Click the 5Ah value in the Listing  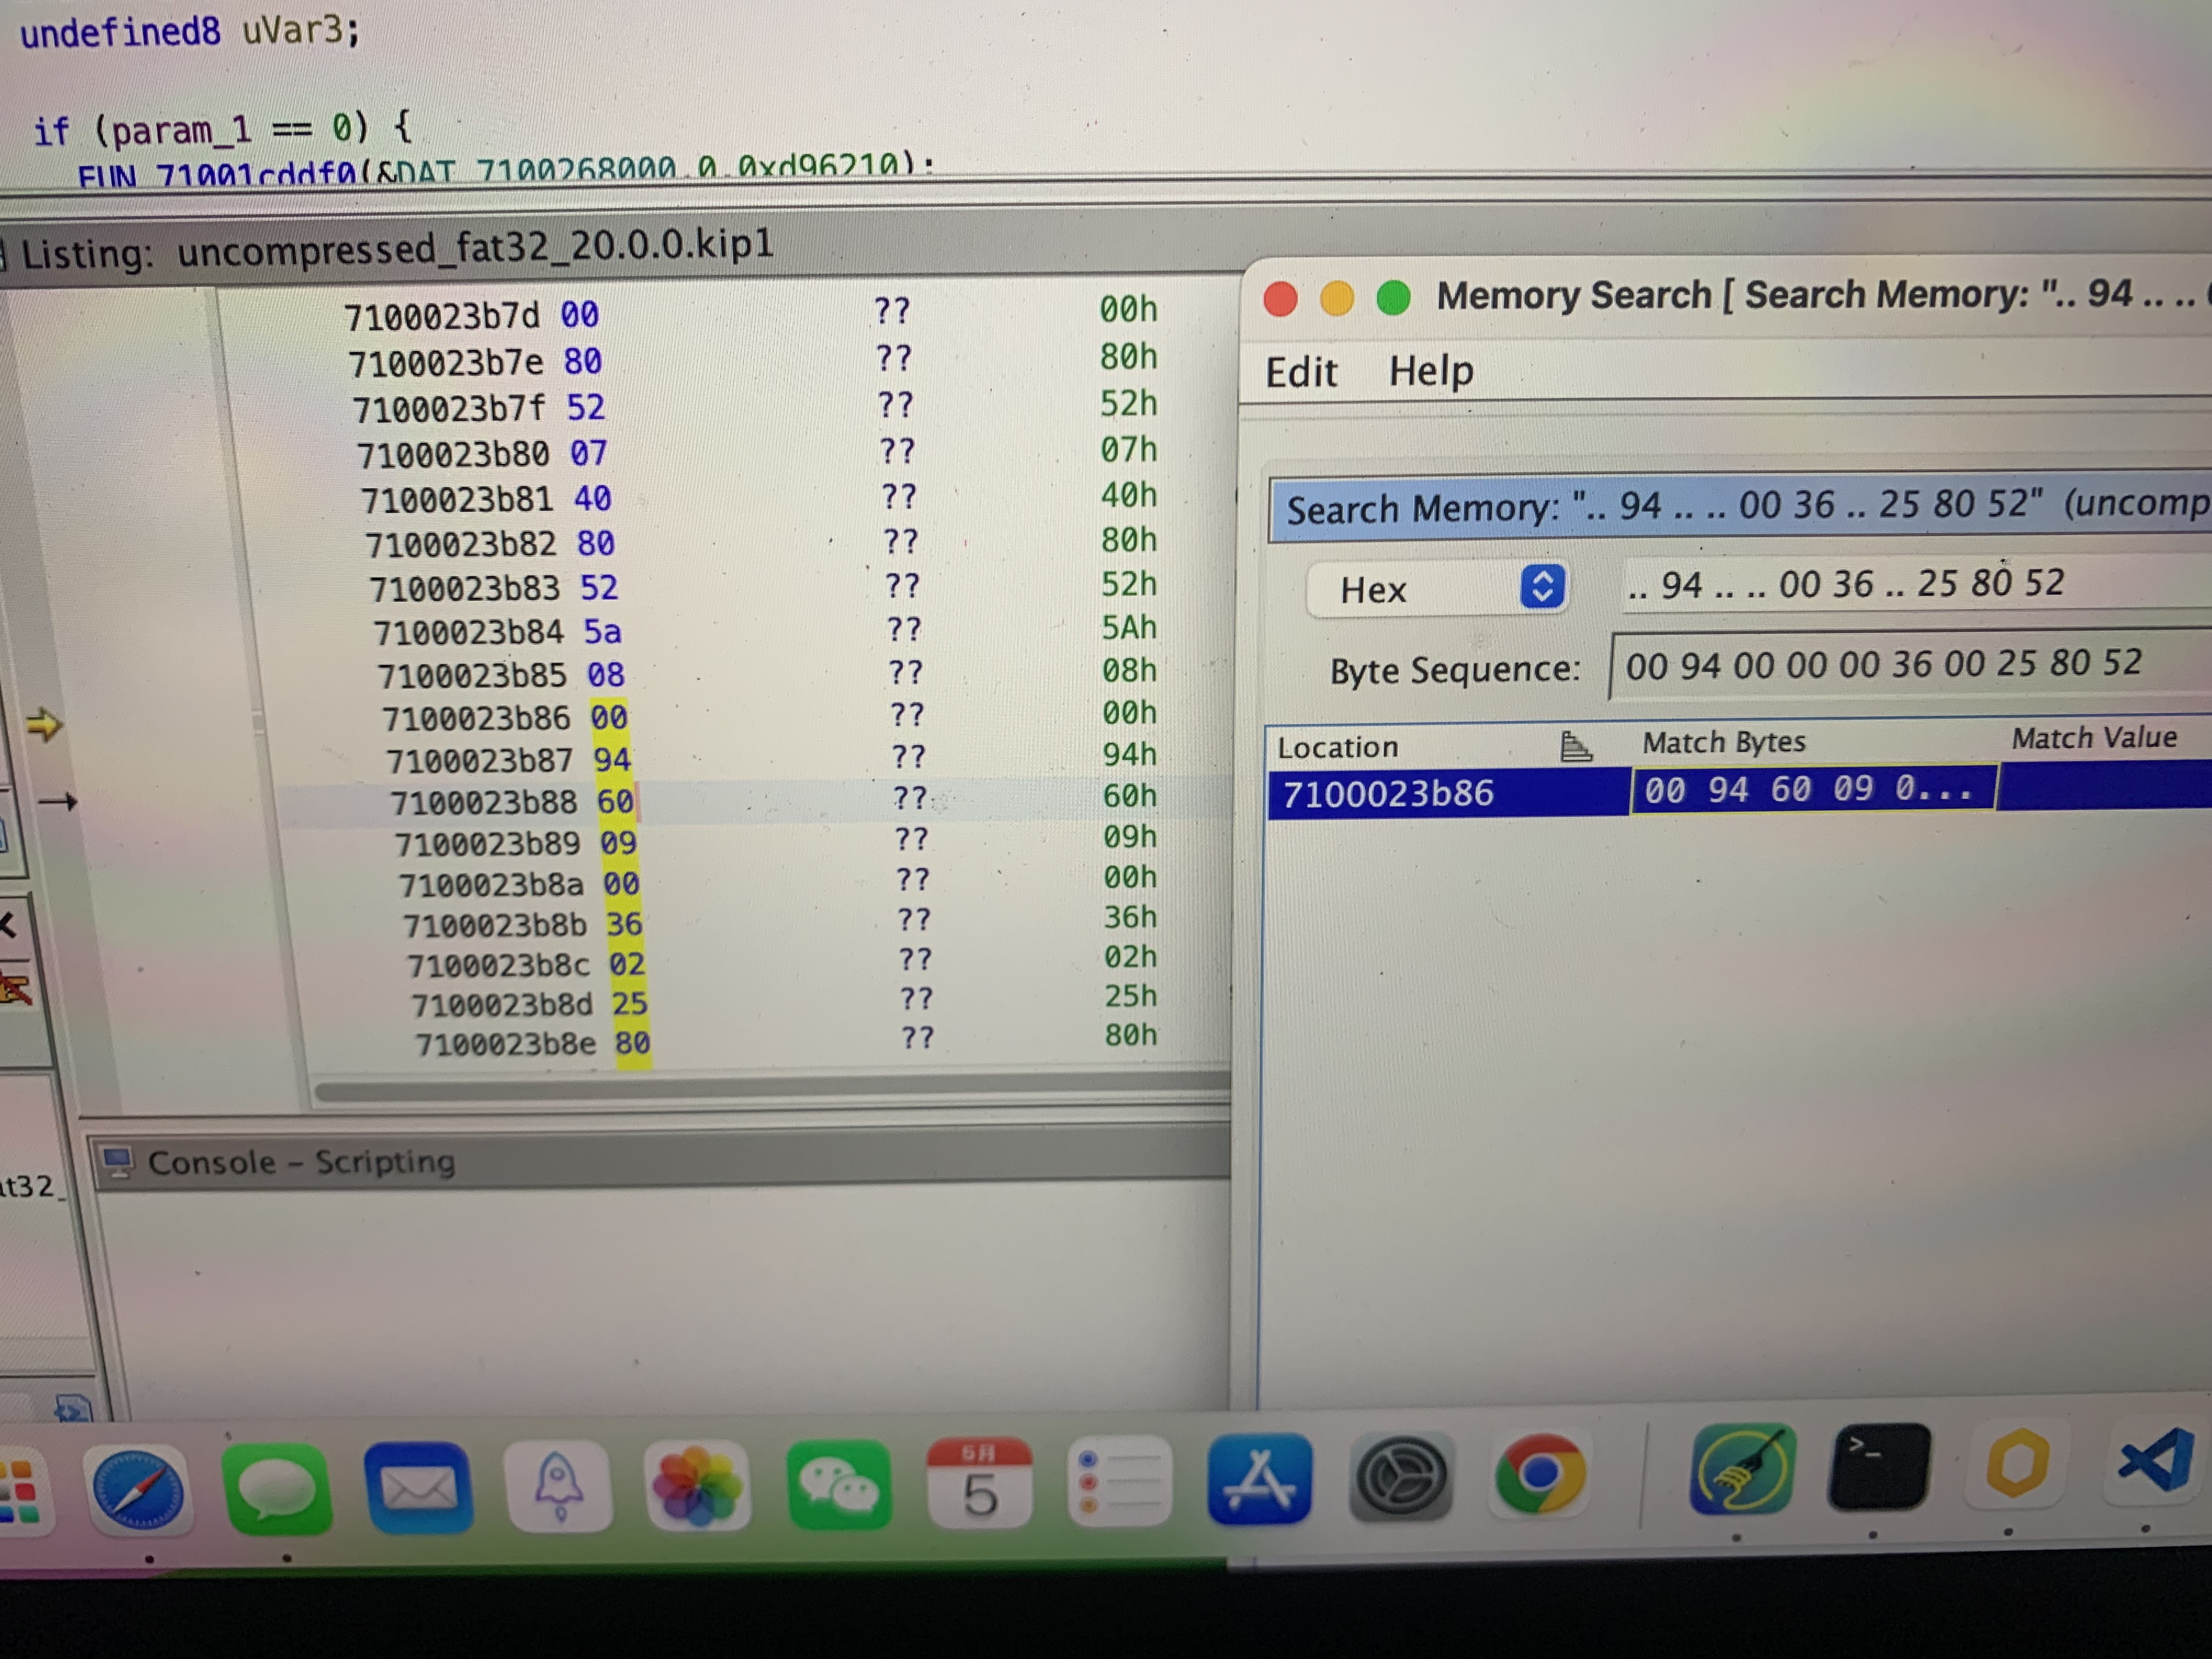tap(1129, 627)
